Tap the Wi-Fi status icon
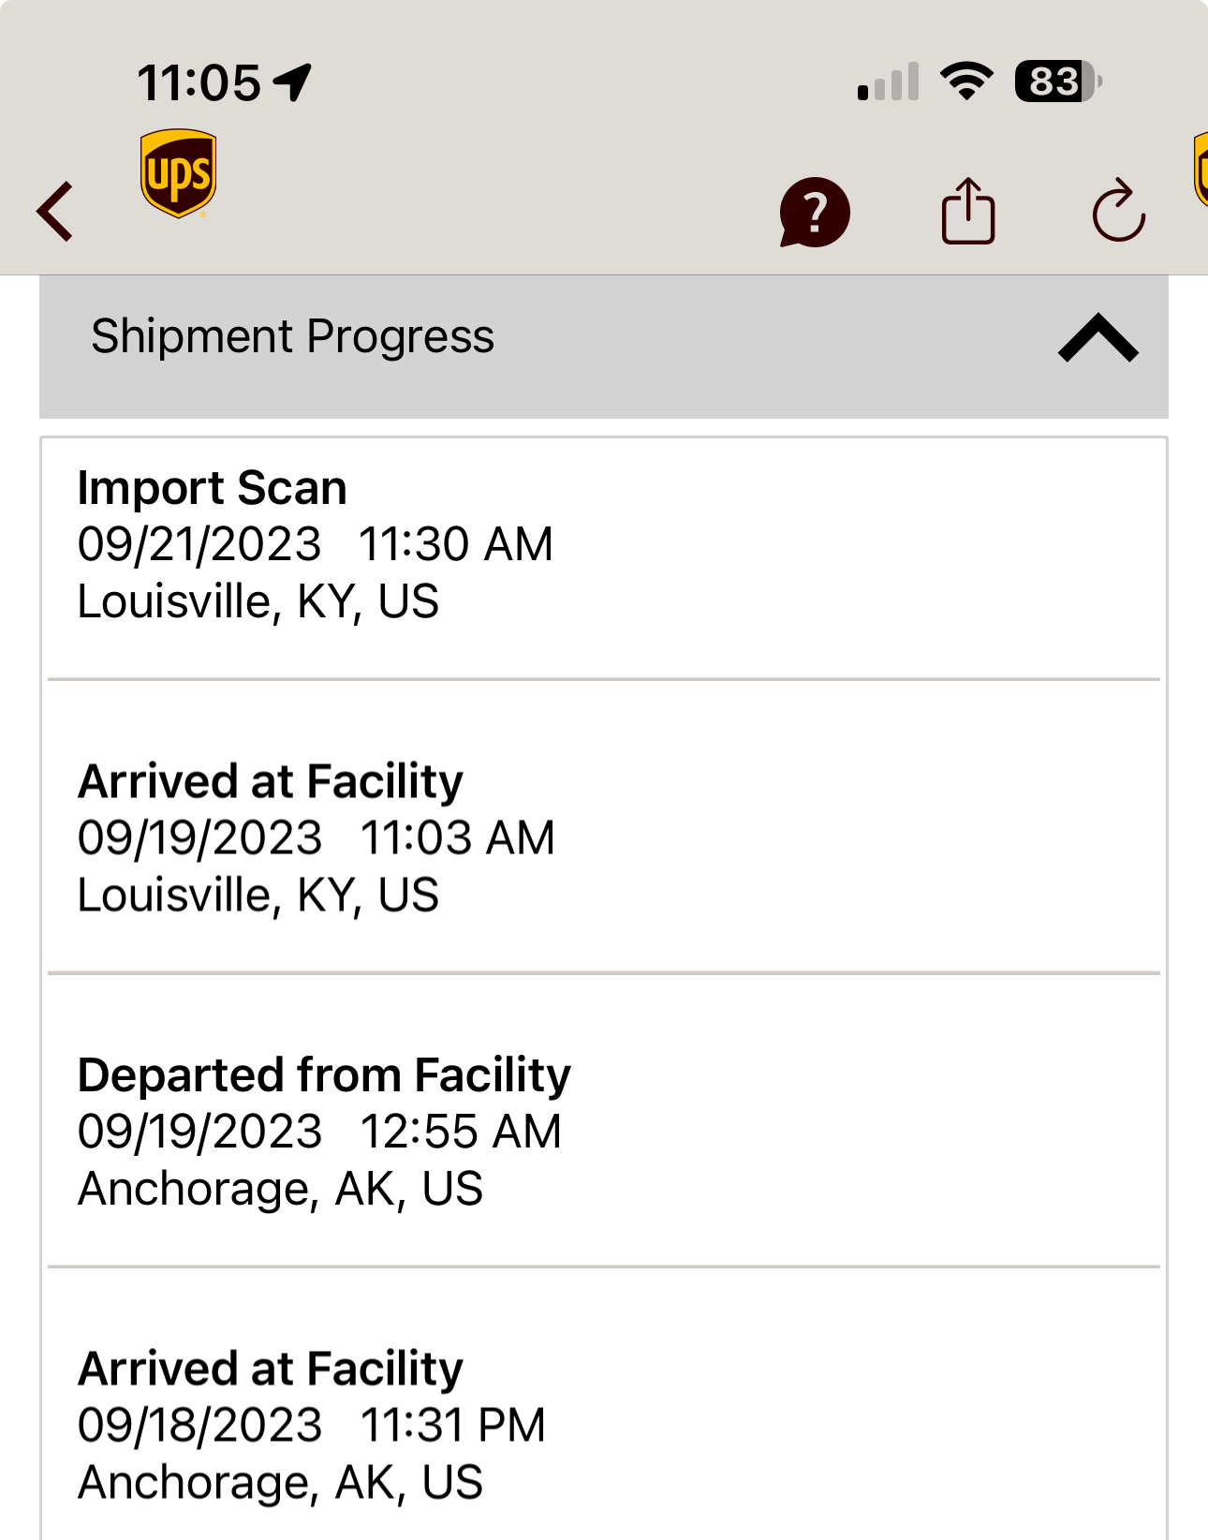Screen dimensions: 1208x1540 point(967,81)
